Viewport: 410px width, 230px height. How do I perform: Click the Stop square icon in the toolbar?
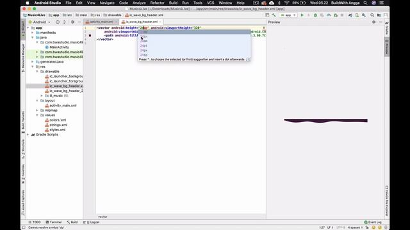[x=342, y=15]
